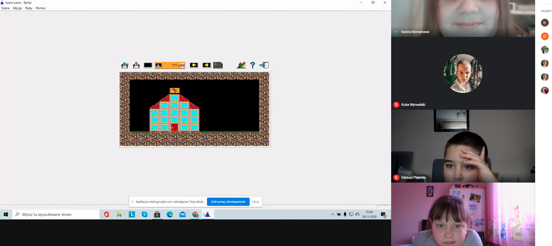Open the Mail app from the taskbar
Image resolution: width=552 pixels, height=246 pixels.
point(183,214)
